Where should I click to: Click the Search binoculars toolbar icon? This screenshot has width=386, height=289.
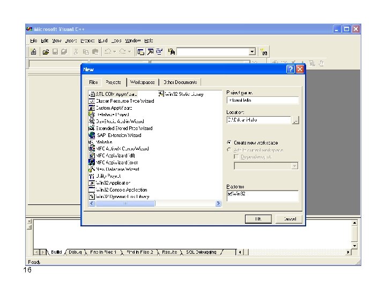[264, 52]
